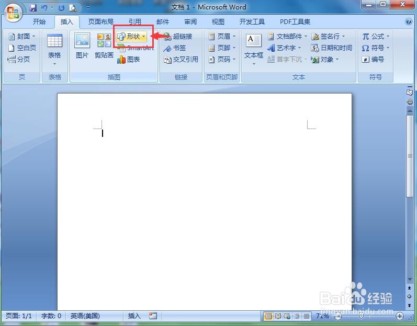Image resolution: width=417 pixels, height=326 pixels.
Task: Insert 图片 picture
Action: coord(82,45)
